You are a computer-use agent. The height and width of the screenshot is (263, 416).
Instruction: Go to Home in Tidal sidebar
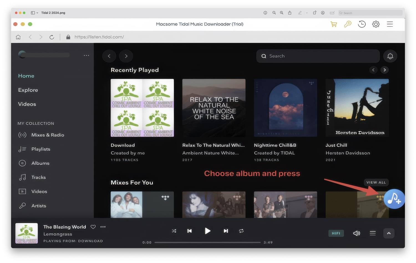coord(26,76)
